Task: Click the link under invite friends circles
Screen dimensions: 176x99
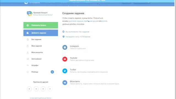Action: pos(41,98)
